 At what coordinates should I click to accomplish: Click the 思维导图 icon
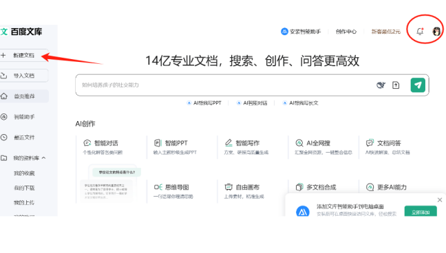(x=158, y=187)
